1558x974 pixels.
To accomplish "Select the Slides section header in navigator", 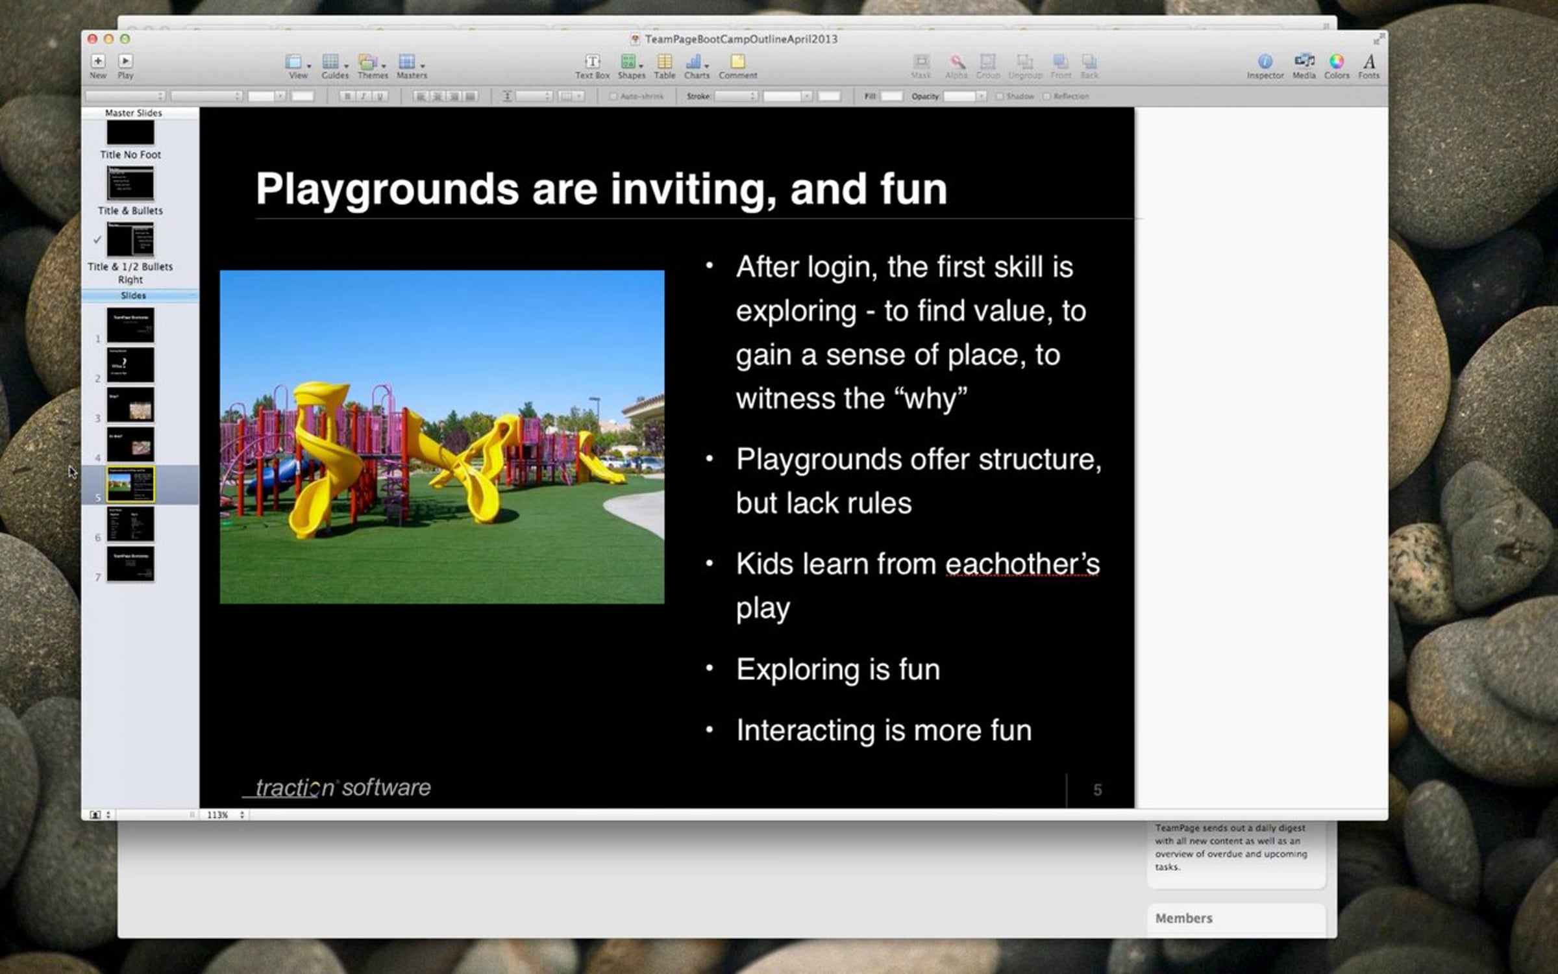I will [x=140, y=296].
